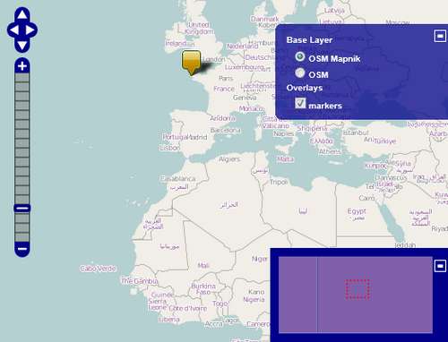Click the dotted extent rectangle in overview map

coord(358,289)
